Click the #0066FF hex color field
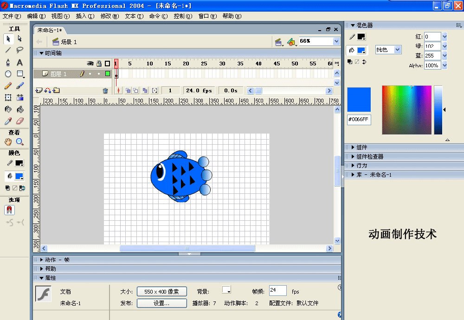This screenshot has height=320, width=464. tap(359, 120)
